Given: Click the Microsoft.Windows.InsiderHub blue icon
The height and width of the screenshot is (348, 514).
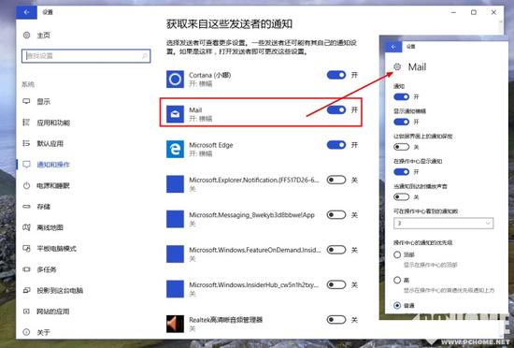Looking at the screenshot, I should [x=175, y=289].
